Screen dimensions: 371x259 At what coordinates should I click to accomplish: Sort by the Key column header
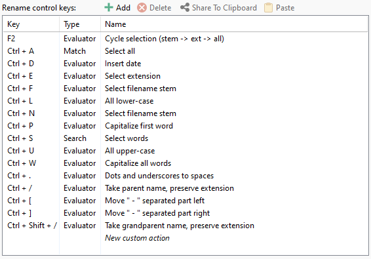click(x=31, y=24)
